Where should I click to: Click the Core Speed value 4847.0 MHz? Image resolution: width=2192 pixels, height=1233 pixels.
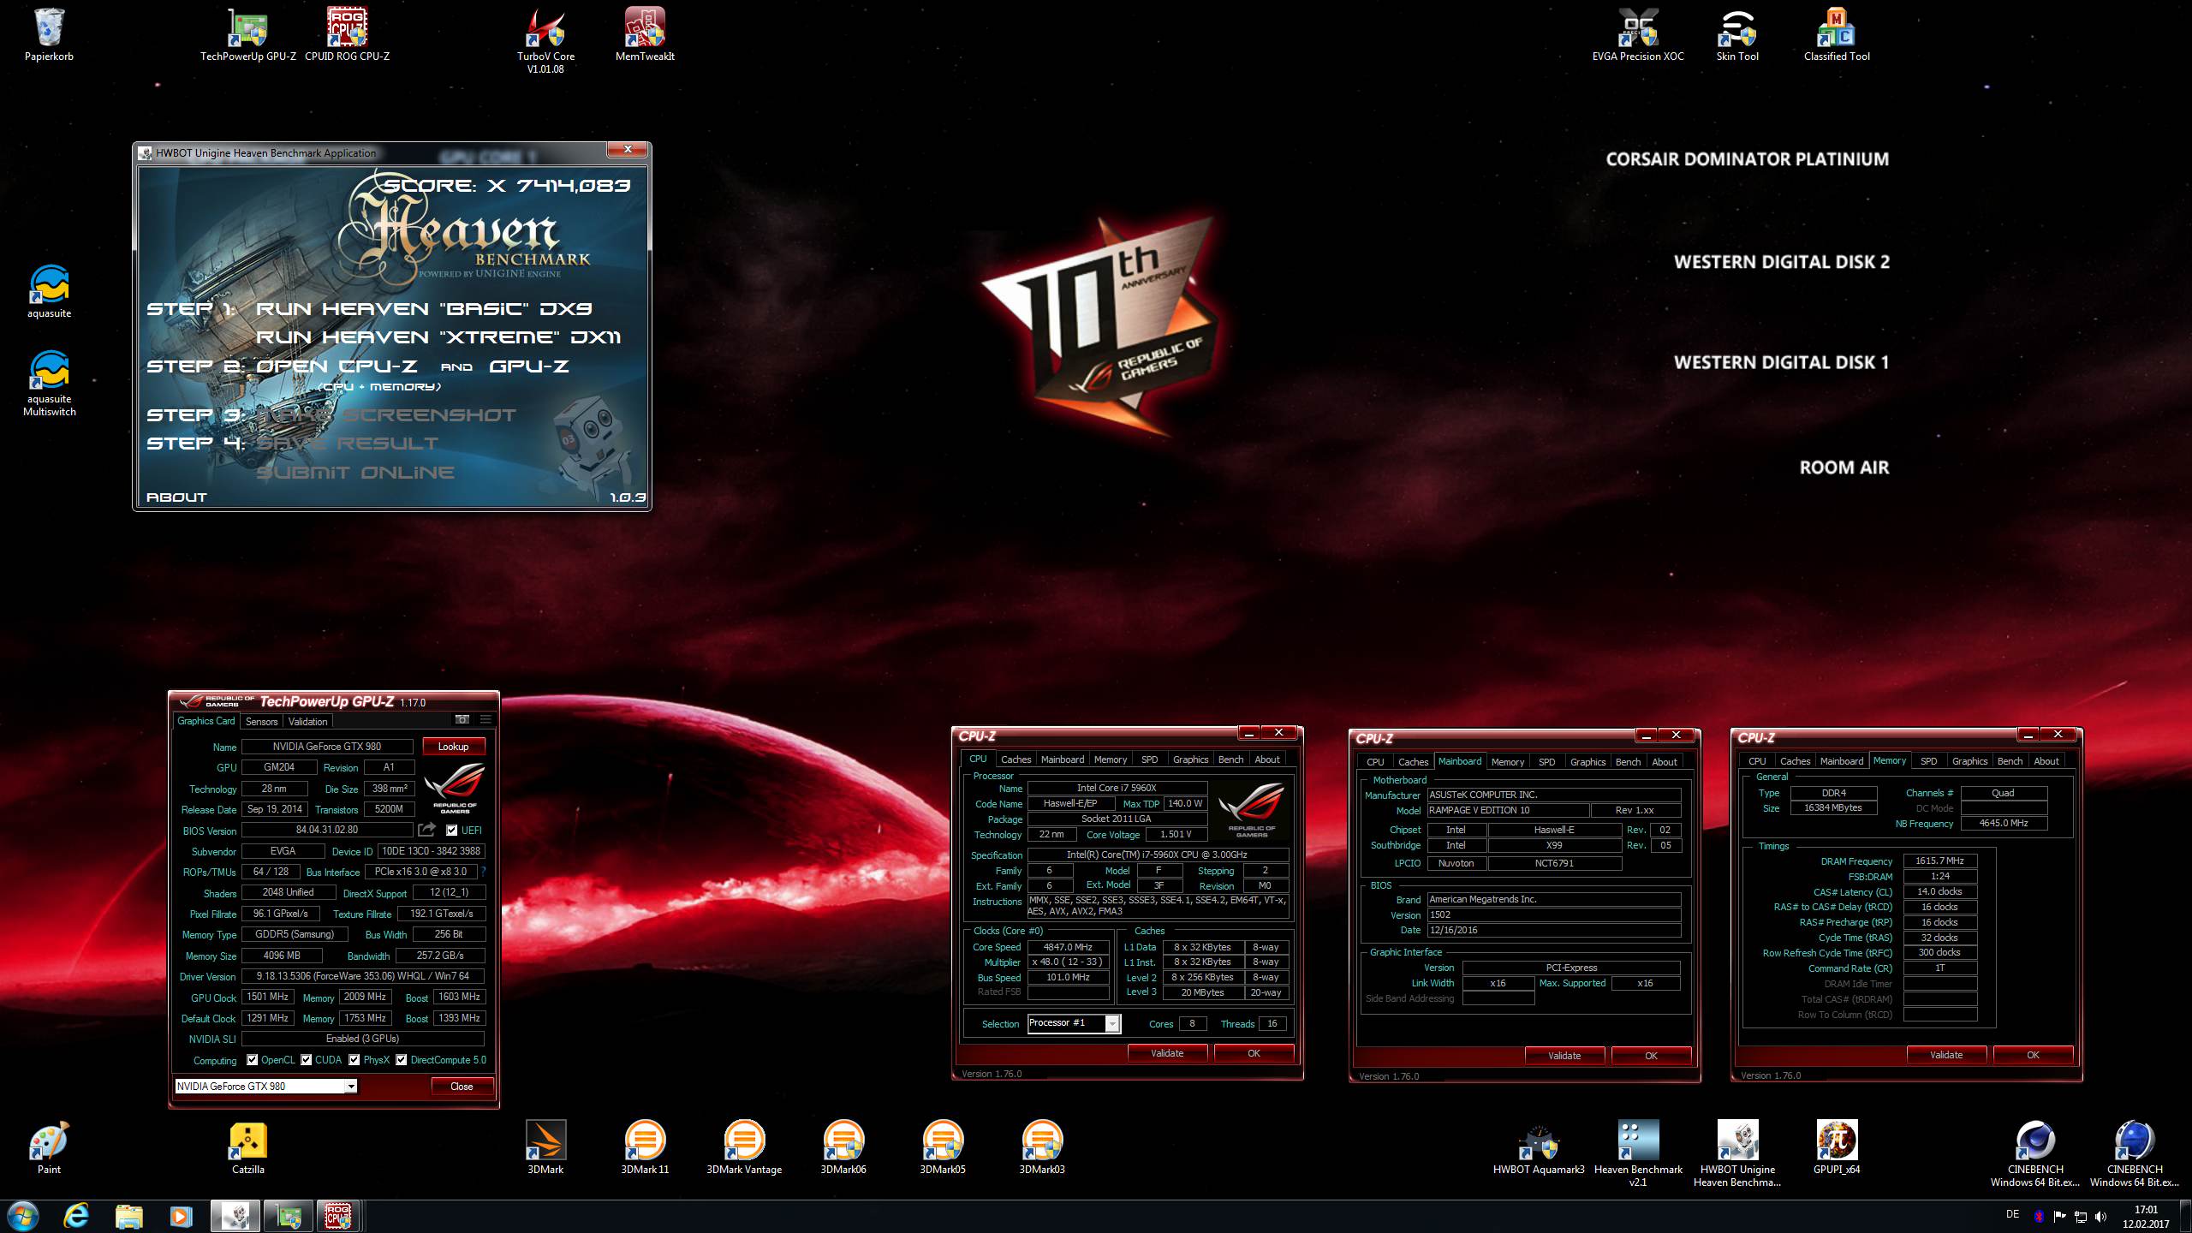1068,947
